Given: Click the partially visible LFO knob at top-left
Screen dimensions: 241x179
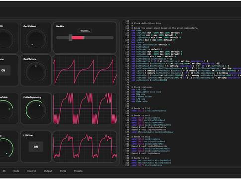Looking at the screenshot, I should pos(6,39).
